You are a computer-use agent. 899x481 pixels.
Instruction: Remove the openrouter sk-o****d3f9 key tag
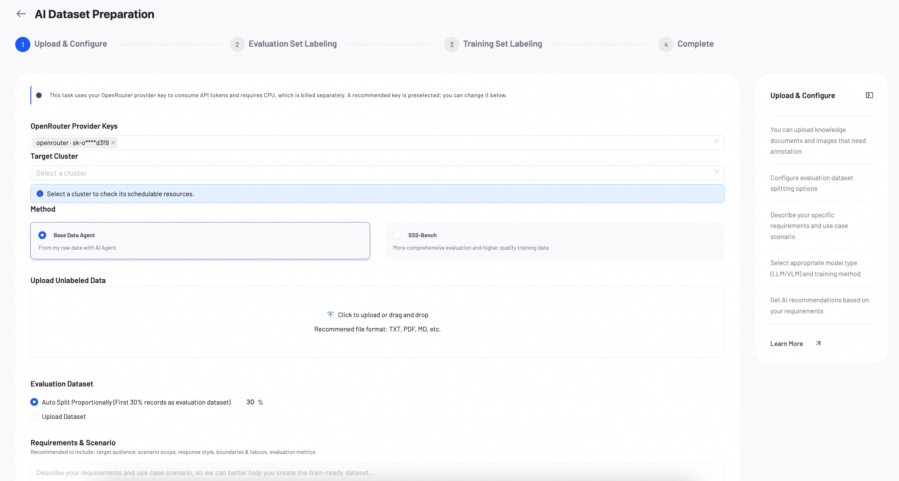[113, 143]
